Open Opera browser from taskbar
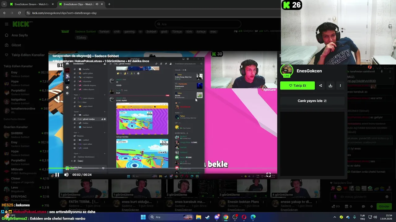The image size is (396, 222). coord(244,217)
